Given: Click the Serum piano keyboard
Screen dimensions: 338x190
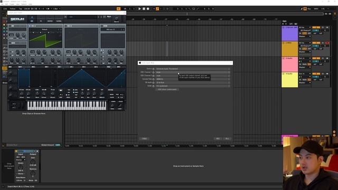Looking at the screenshot, I should [67, 106].
